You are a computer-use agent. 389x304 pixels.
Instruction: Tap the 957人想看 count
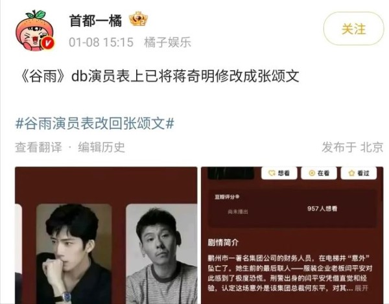pyautogui.click(x=322, y=209)
